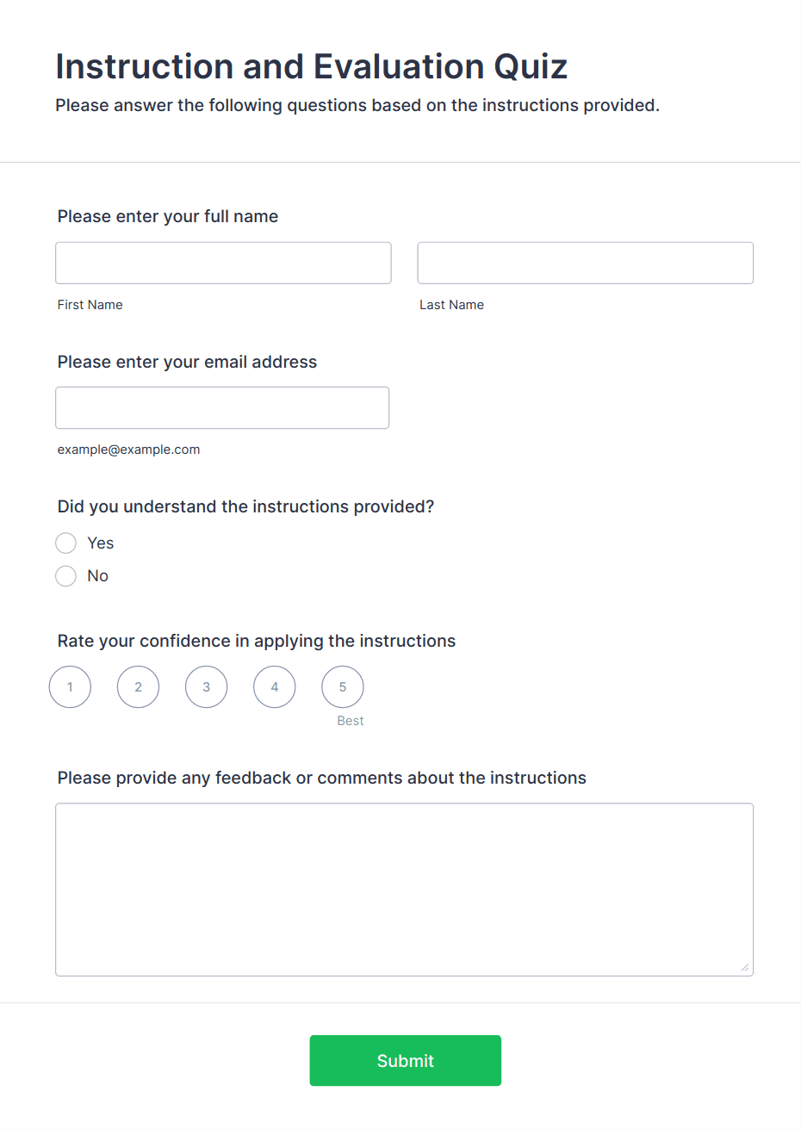The height and width of the screenshot is (1129, 801).
Task: Click the feedback box resize handle
Action: click(745, 967)
